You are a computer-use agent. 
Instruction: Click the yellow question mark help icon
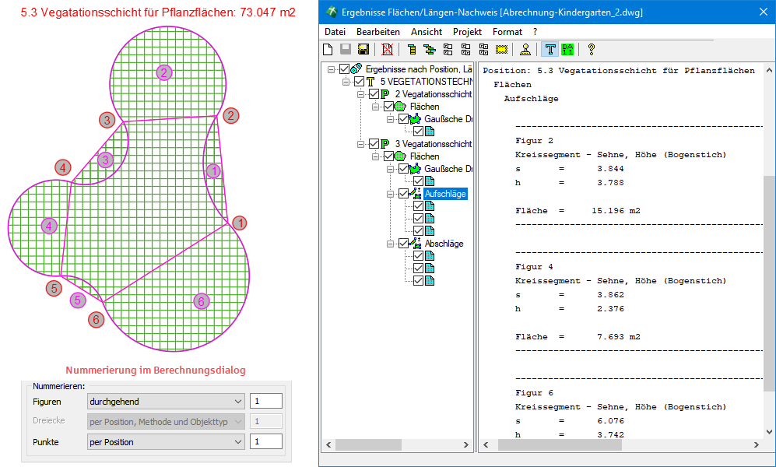[x=592, y=50]
